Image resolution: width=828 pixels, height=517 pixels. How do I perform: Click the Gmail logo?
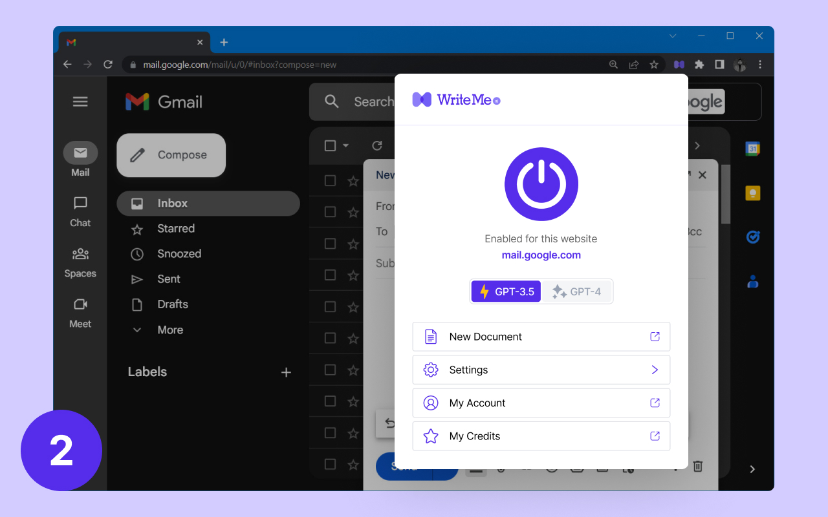[x=164, y=101]
